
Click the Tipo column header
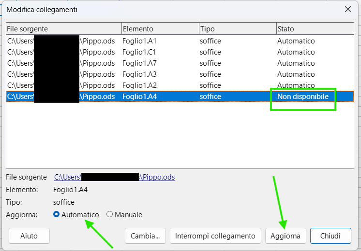click(237, 29)
